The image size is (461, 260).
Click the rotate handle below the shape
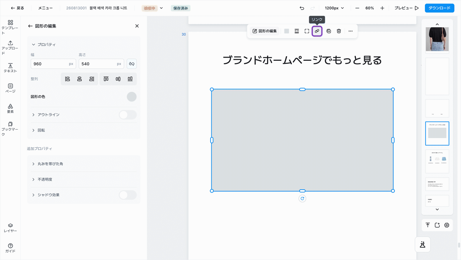click(302, 198)
